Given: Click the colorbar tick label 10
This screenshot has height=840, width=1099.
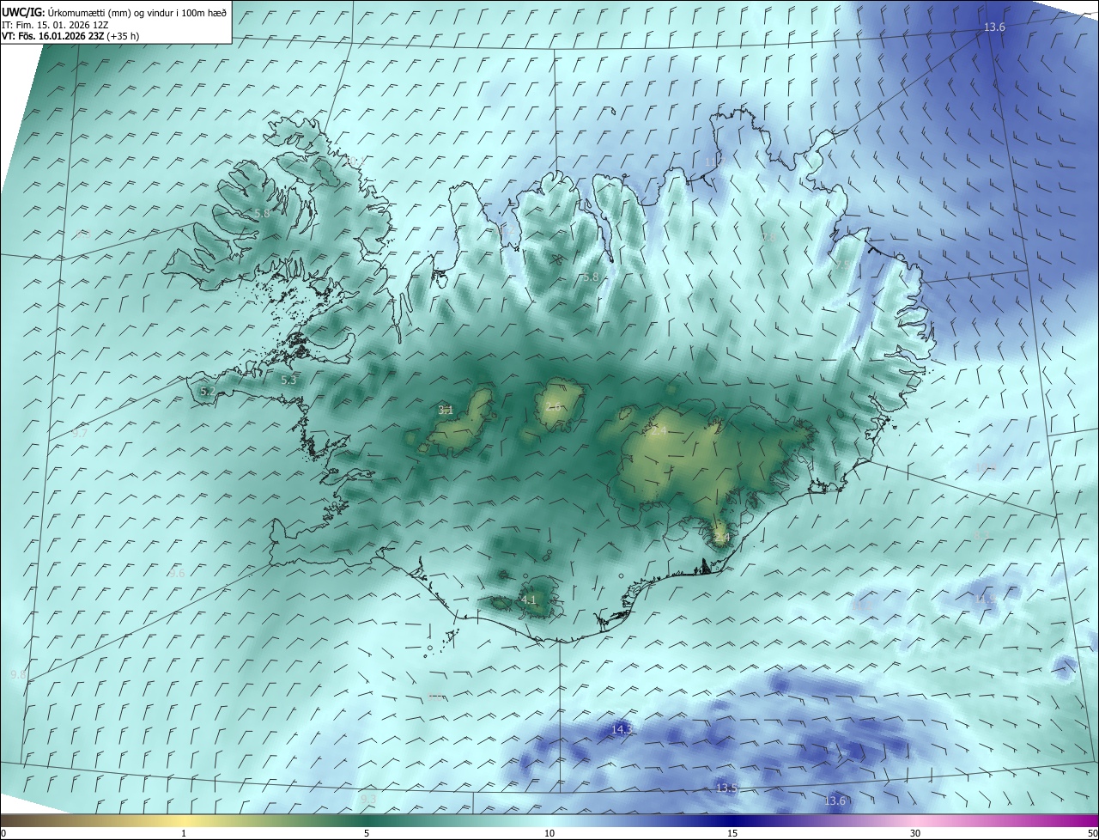Looking at the screenshot, I should [x=549, y=833].
